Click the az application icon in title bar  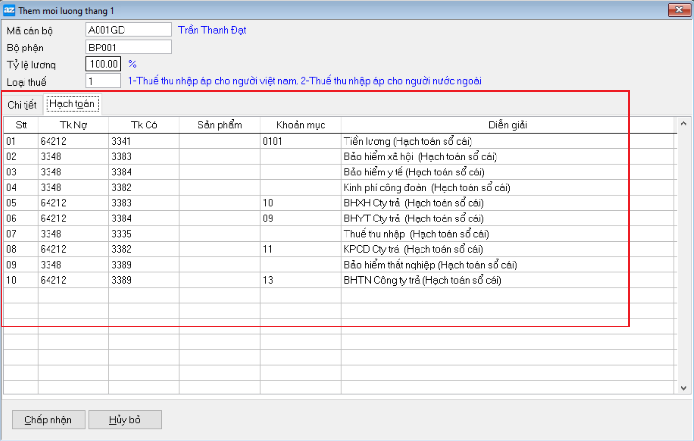tap(9, 10)
